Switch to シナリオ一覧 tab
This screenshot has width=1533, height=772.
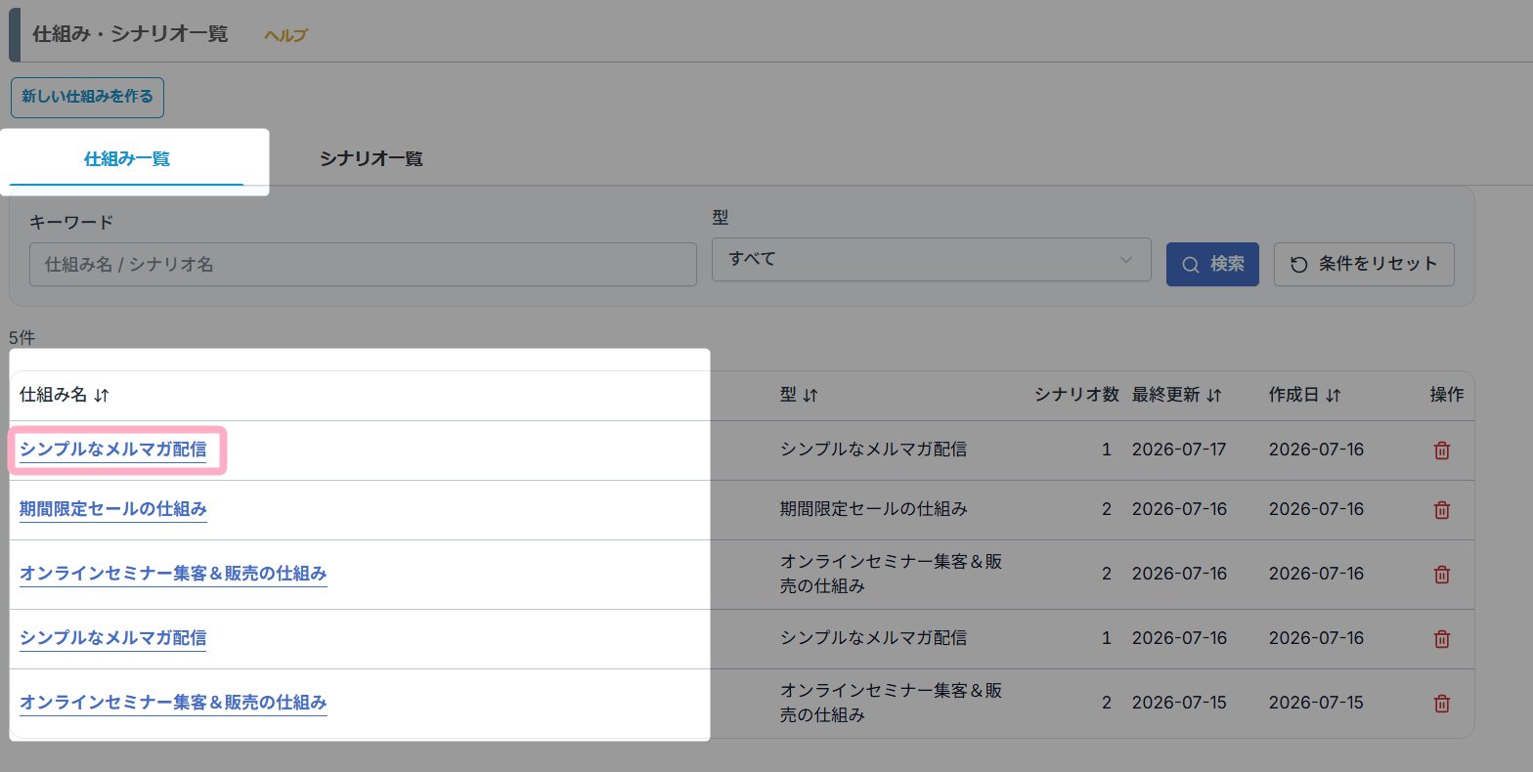tap(372, 159)
